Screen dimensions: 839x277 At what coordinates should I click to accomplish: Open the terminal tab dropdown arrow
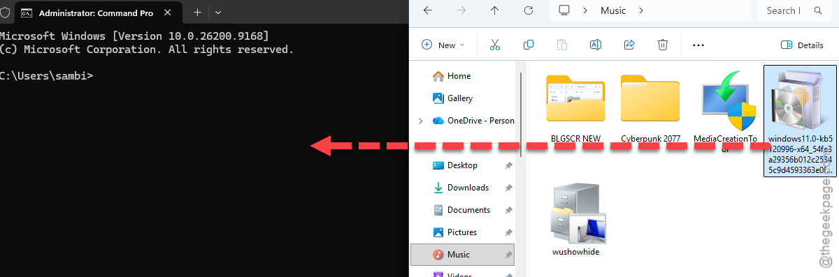coord(218,13)
